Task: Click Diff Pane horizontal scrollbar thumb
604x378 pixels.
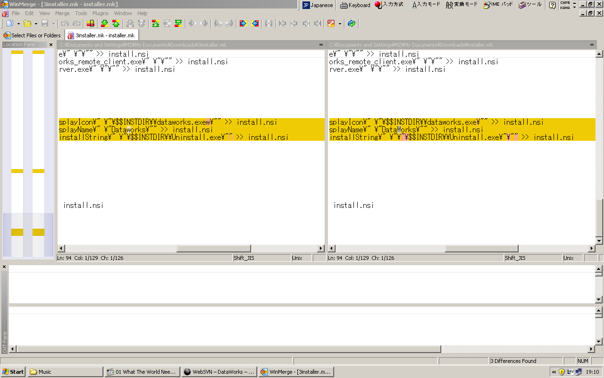Action: [x=229, y=349]
